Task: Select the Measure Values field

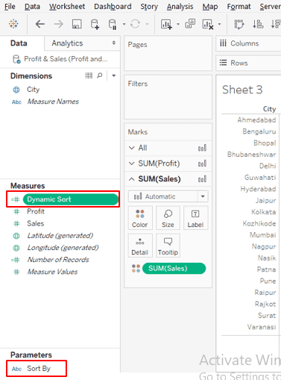Action: (52, 272)
